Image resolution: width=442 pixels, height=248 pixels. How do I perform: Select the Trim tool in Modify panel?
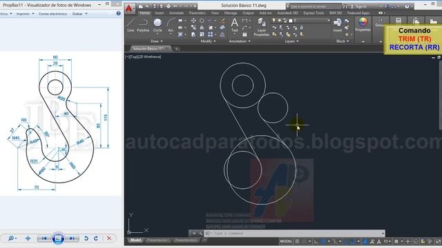point(210,21)
